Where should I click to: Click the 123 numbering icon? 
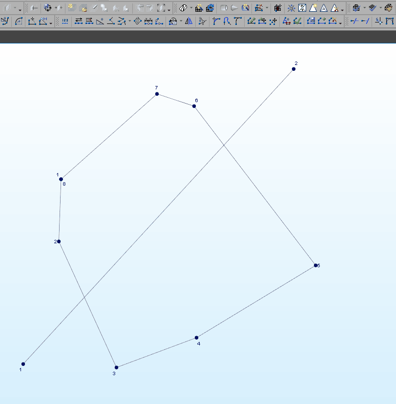(65, 21)
